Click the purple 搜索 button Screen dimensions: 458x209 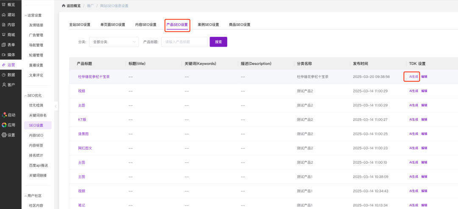tap(218, 42)
